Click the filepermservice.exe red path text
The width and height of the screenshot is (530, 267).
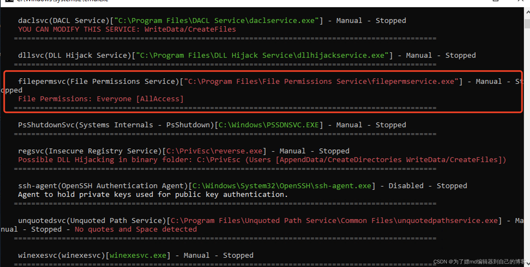click(321, 82)
